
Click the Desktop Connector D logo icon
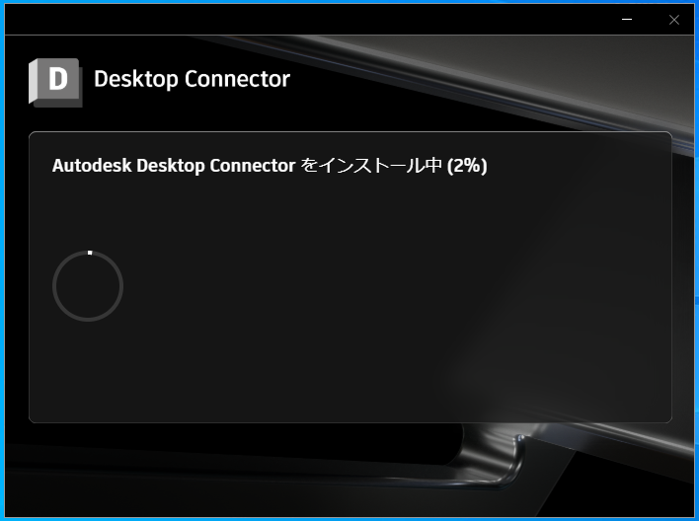point(55,83)
